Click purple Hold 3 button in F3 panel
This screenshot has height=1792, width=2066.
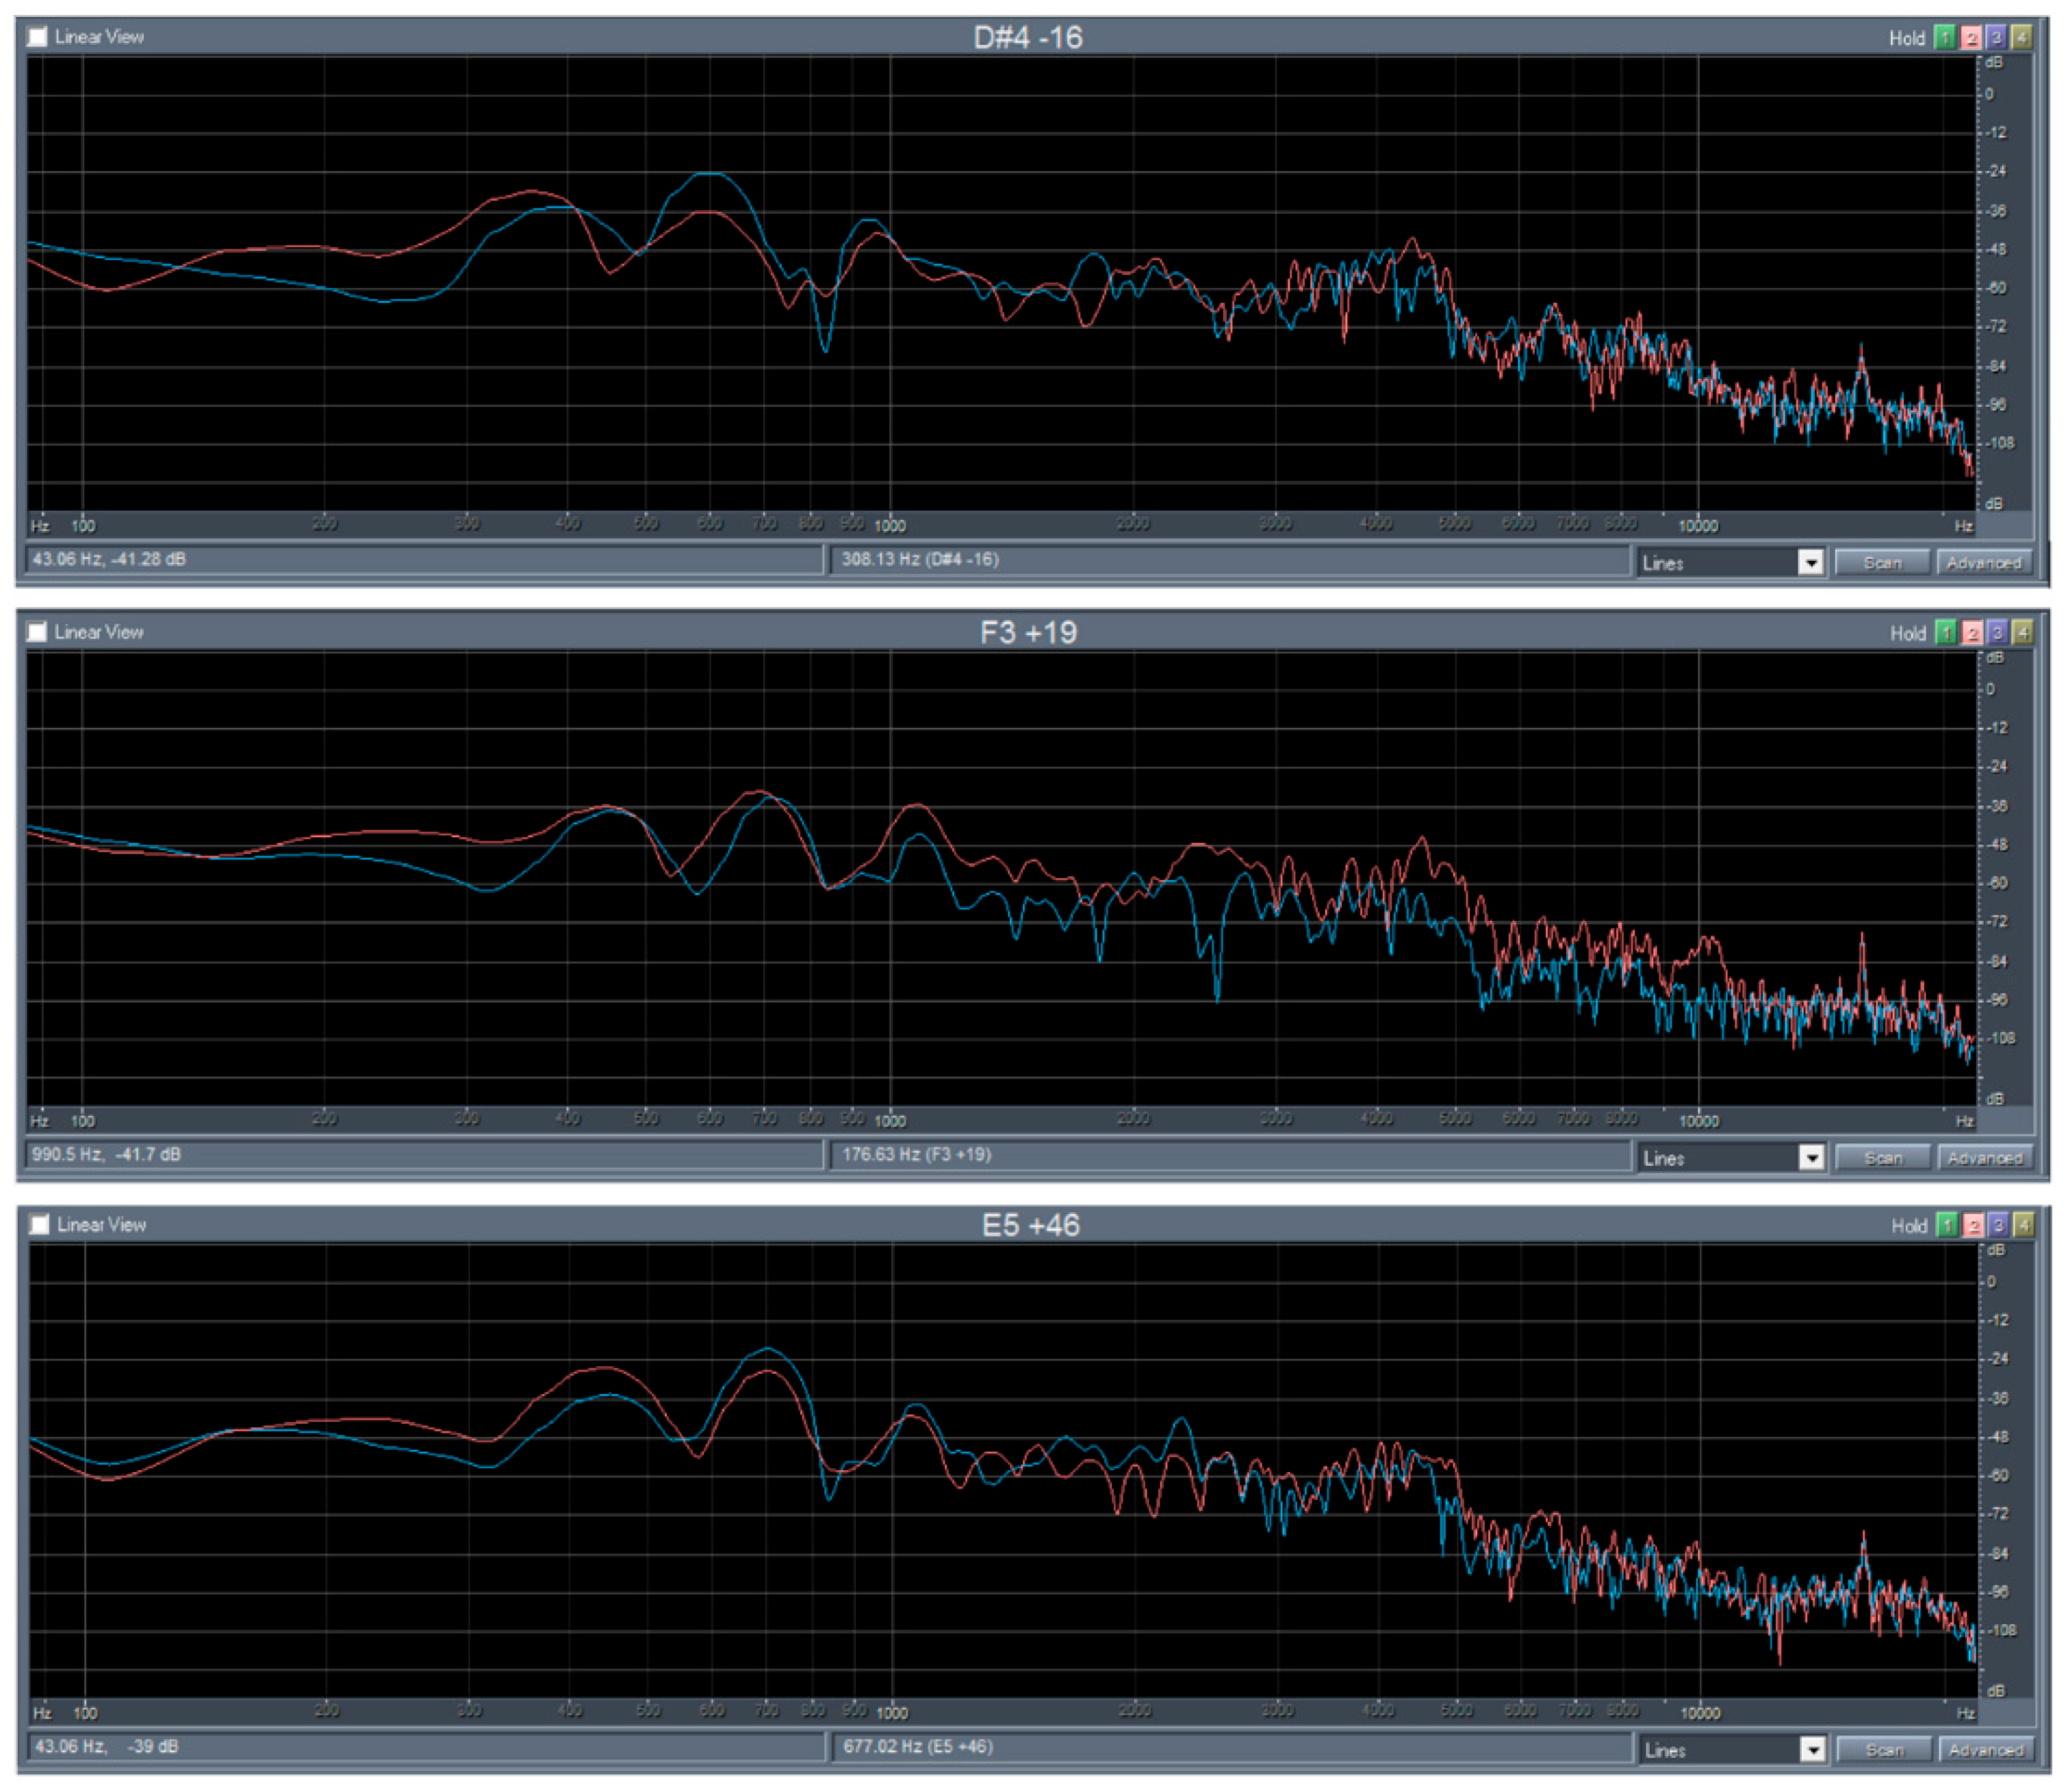(x=1997, y=632)
